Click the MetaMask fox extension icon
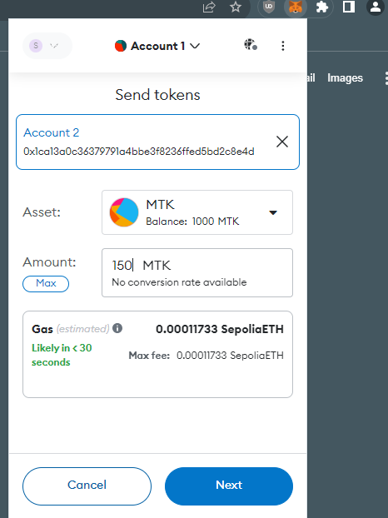 click(296, 7)
